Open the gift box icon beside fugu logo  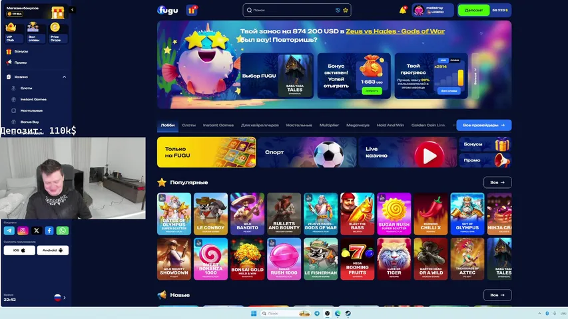point(192,10)
